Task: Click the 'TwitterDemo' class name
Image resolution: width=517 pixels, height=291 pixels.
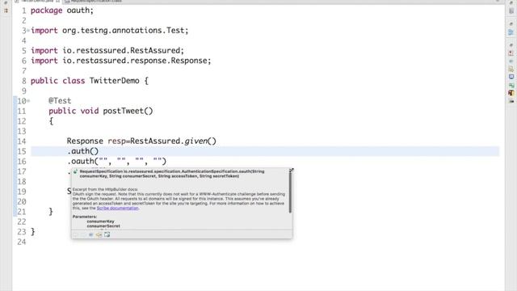Action: [114, 81]
